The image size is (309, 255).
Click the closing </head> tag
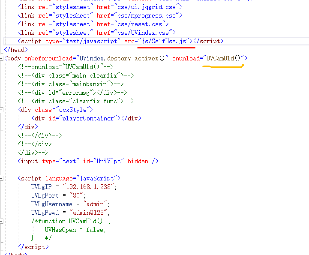point(16,50)
